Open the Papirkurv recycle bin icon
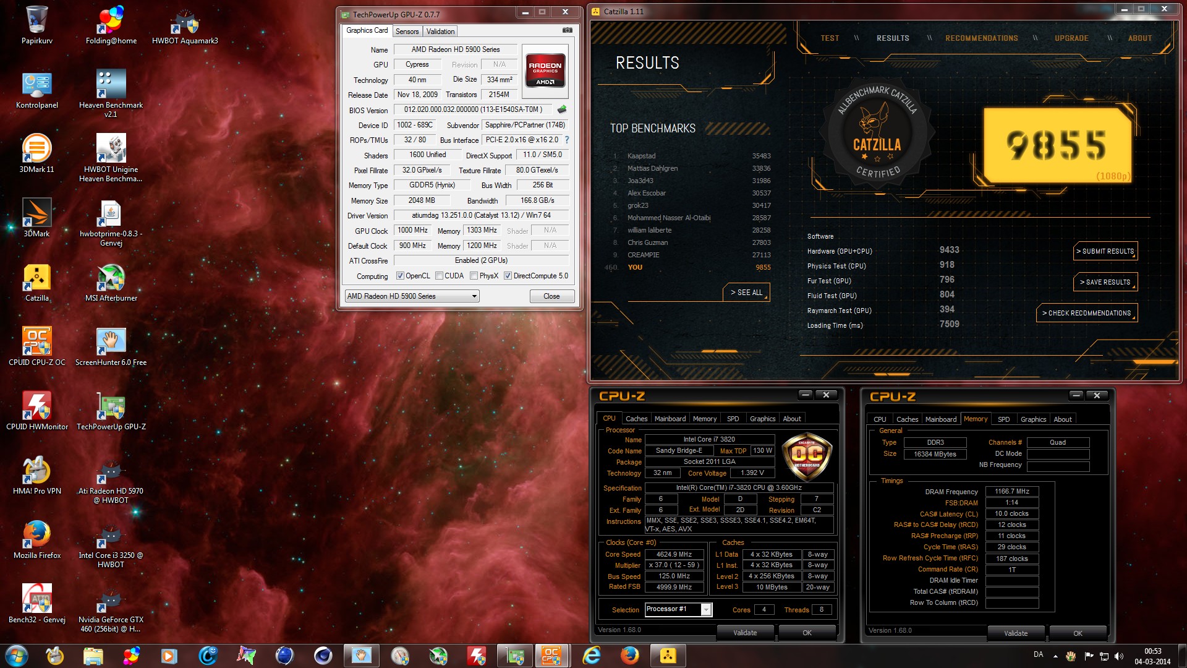 37,25
